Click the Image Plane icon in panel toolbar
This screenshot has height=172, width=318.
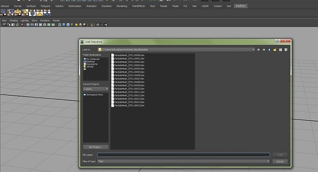(17, 25)
